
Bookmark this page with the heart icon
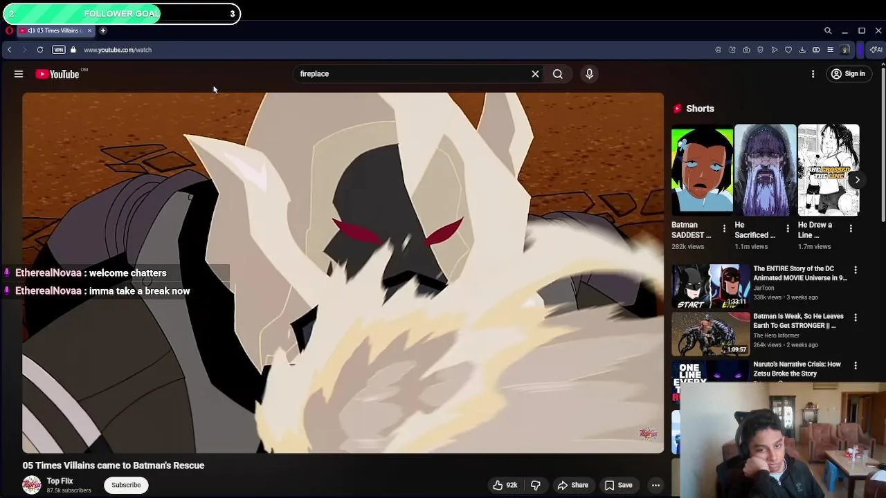[x=788, y=50]
